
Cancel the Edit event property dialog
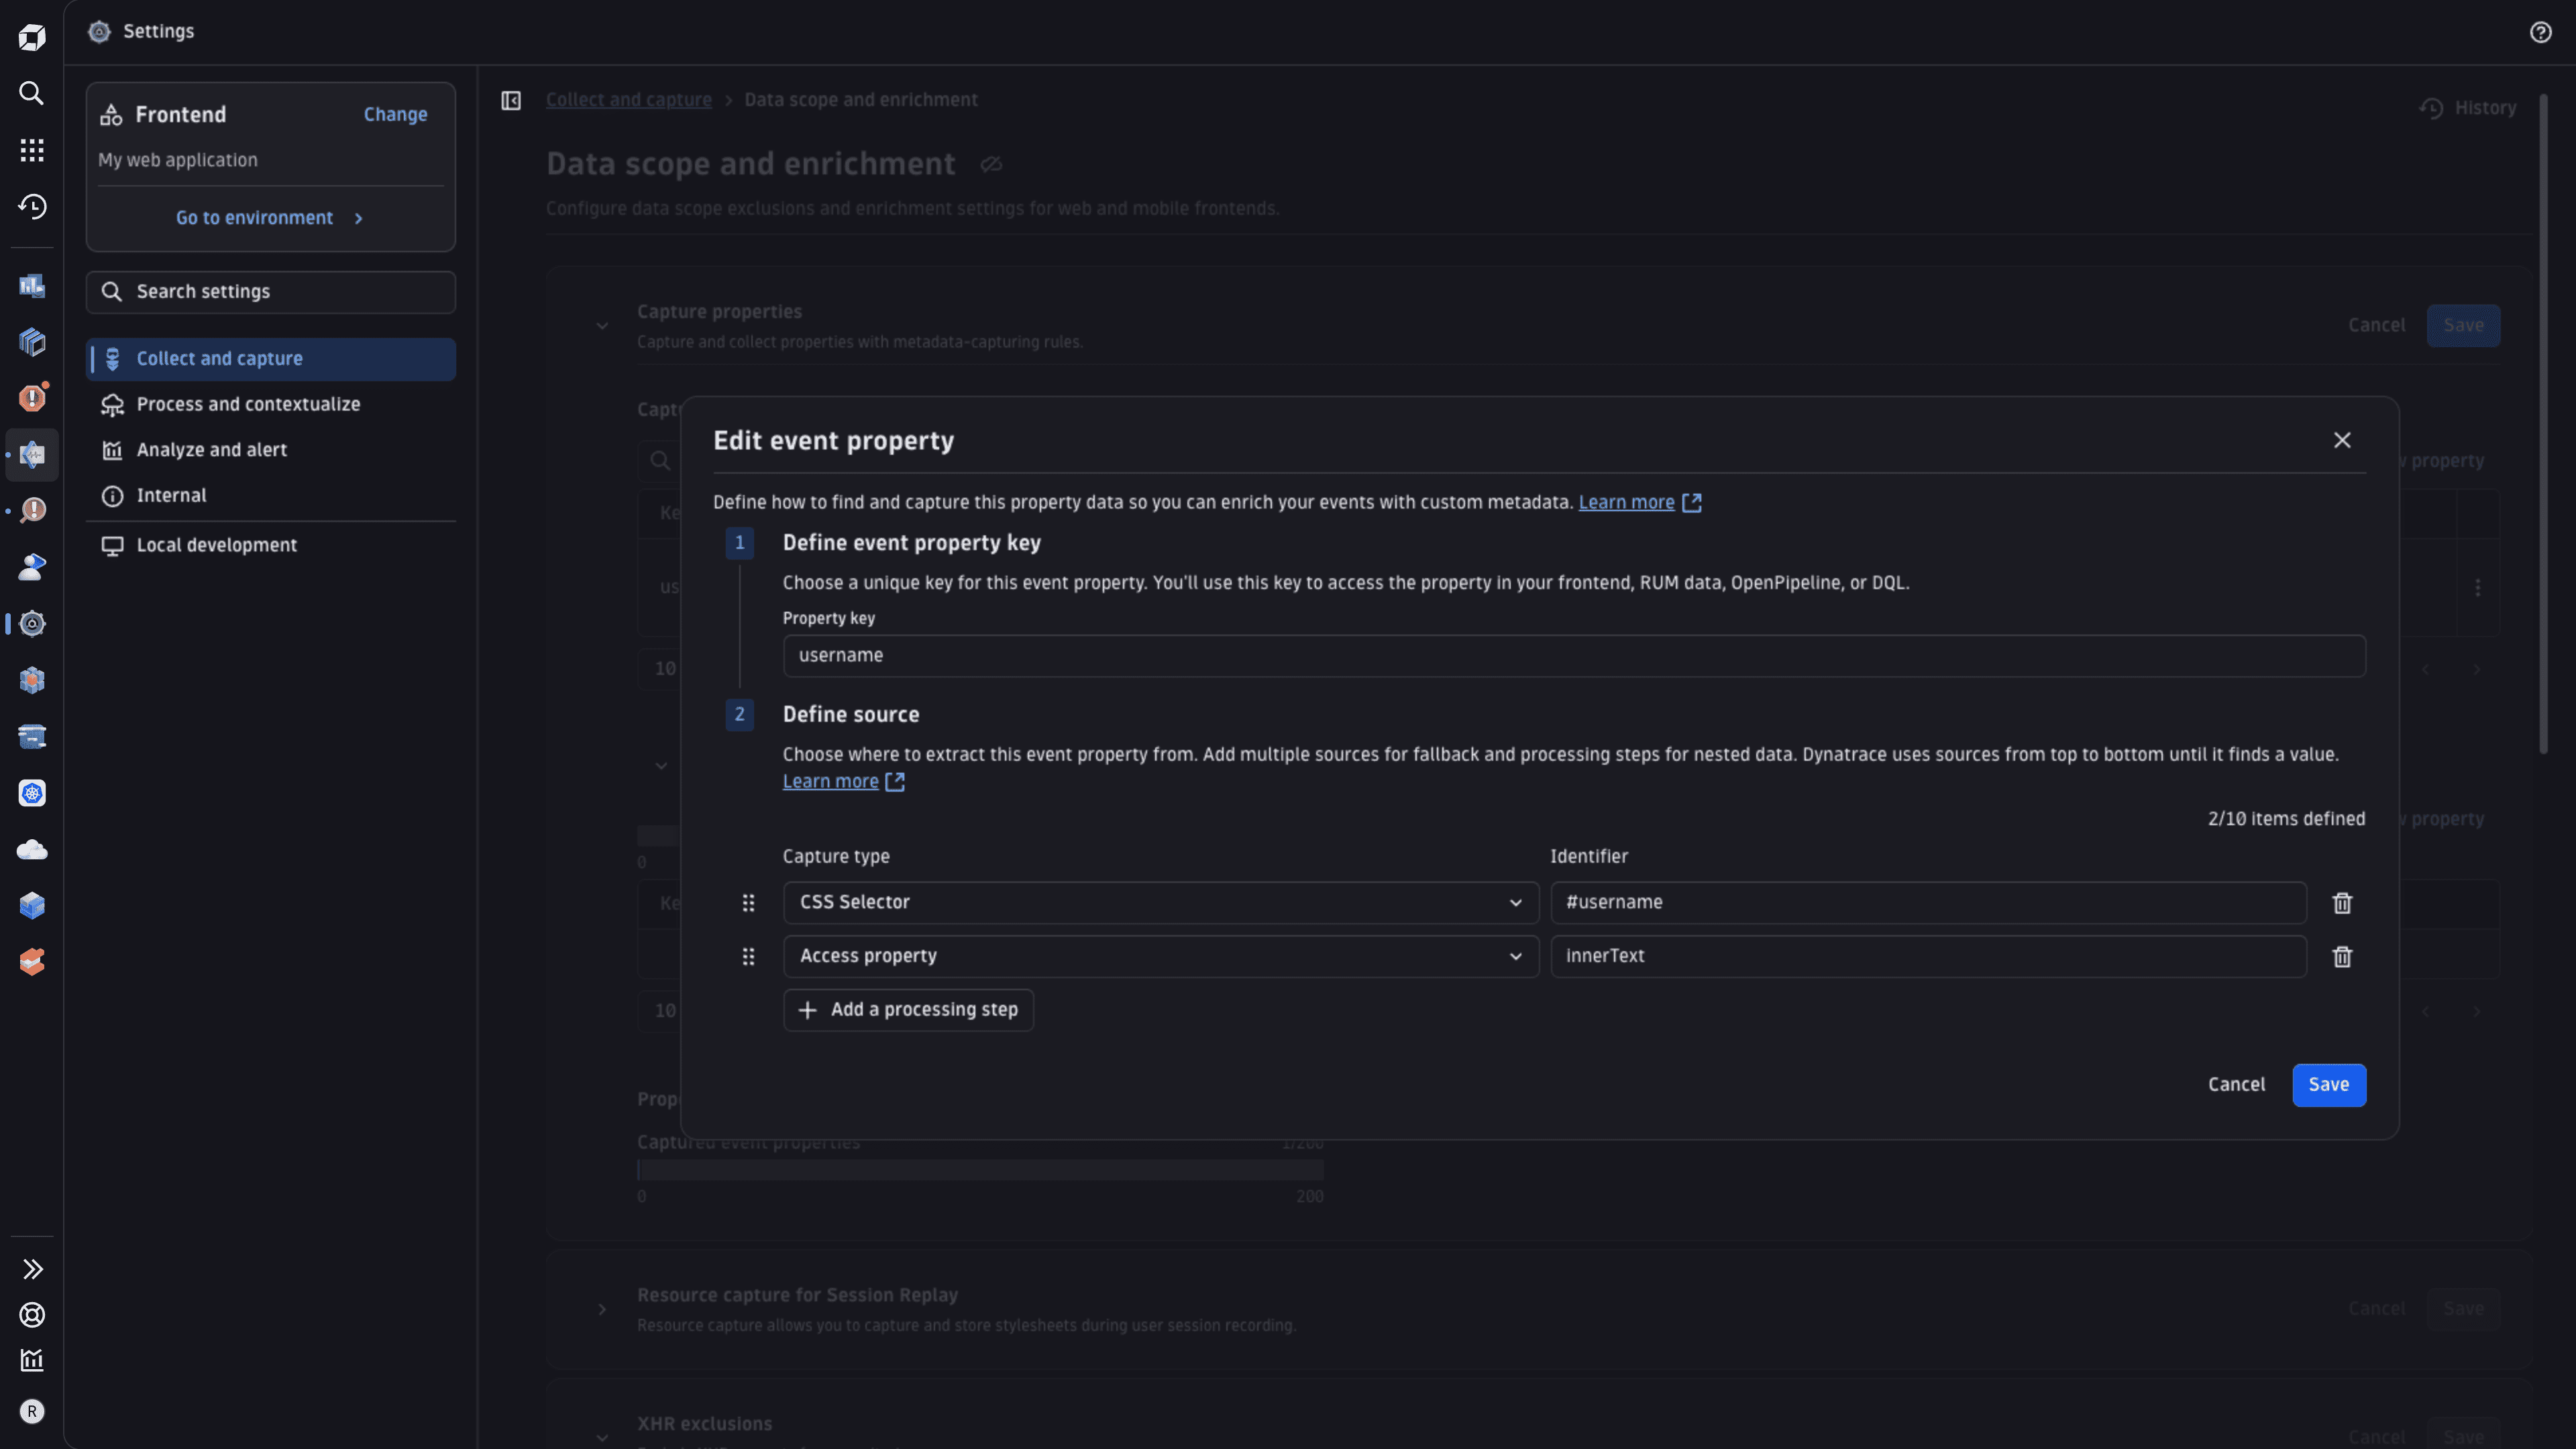pos(2236,1085)
